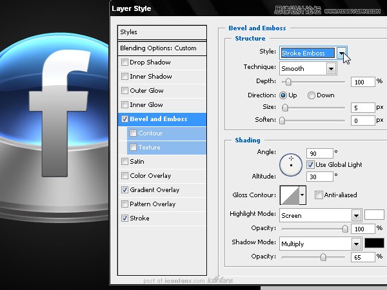Open the Style dropdown arrow
Viewport: 387px width, 290px height.
[341, 53]
